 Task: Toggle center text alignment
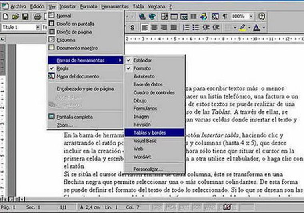click(154, 28)
